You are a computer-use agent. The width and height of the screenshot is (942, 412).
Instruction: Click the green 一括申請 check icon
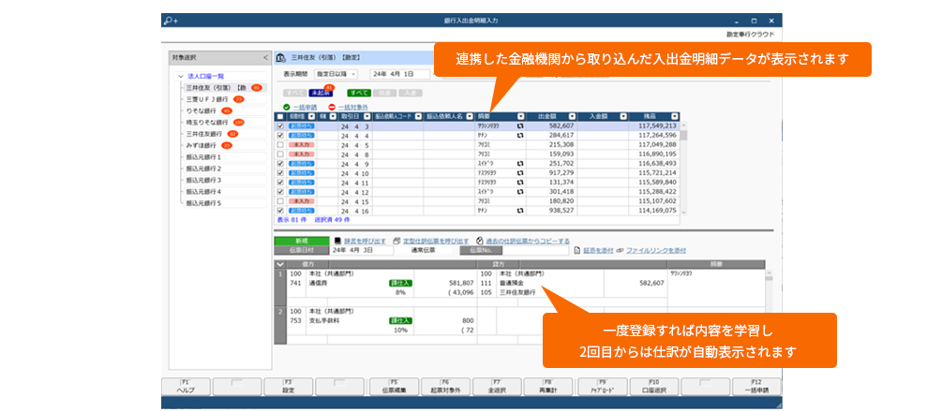tap(287, 107)
